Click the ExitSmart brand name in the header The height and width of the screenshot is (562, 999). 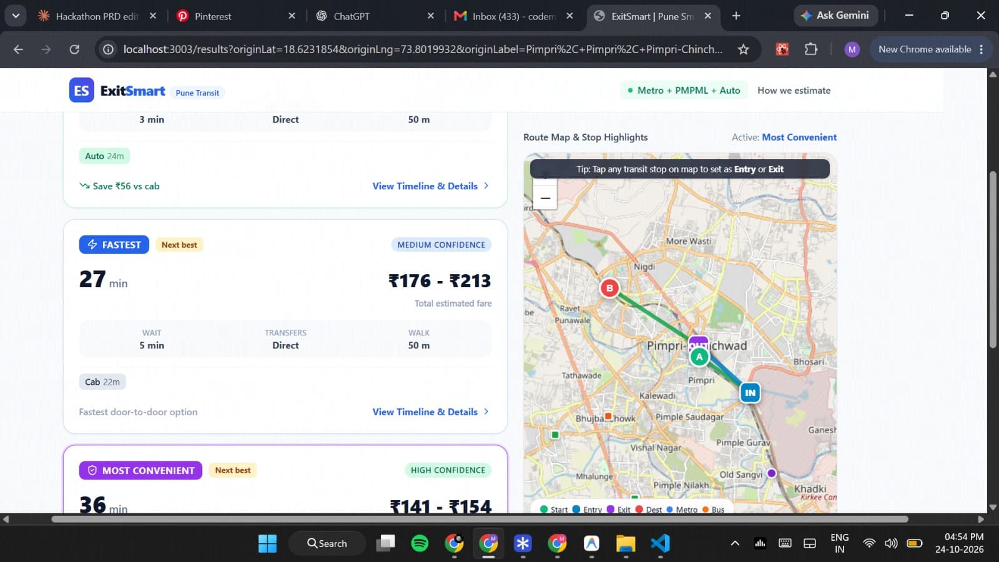coord(132,91)
